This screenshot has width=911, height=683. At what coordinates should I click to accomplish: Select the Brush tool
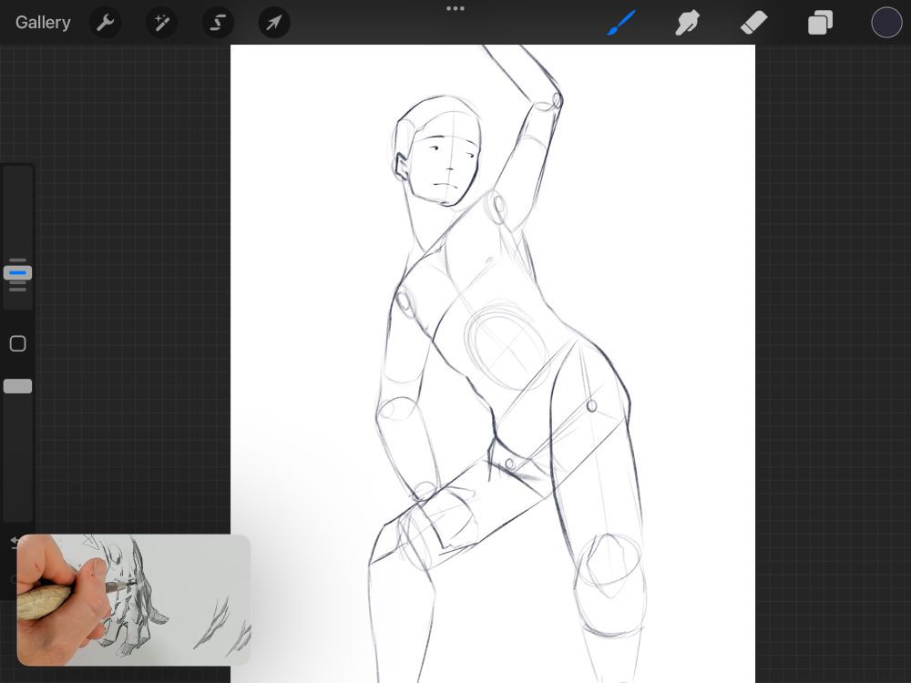(x=620, y=23)
